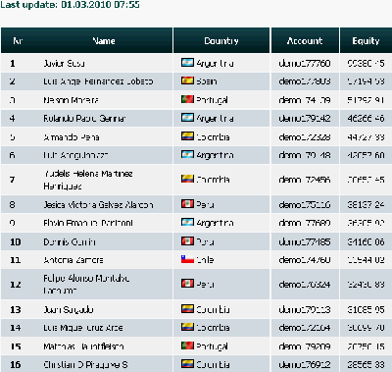Click rank number 16 in Nr column
This screenshot has height=372, width=392.
click(16, 364)
